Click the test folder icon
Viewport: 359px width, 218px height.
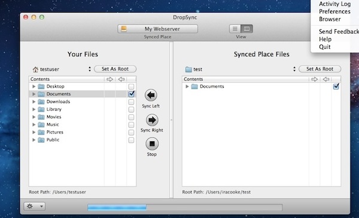[x=188, y=69]
